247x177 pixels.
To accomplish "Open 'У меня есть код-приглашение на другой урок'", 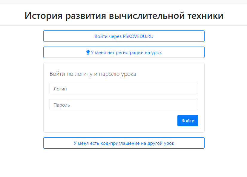I will point(124,143).
